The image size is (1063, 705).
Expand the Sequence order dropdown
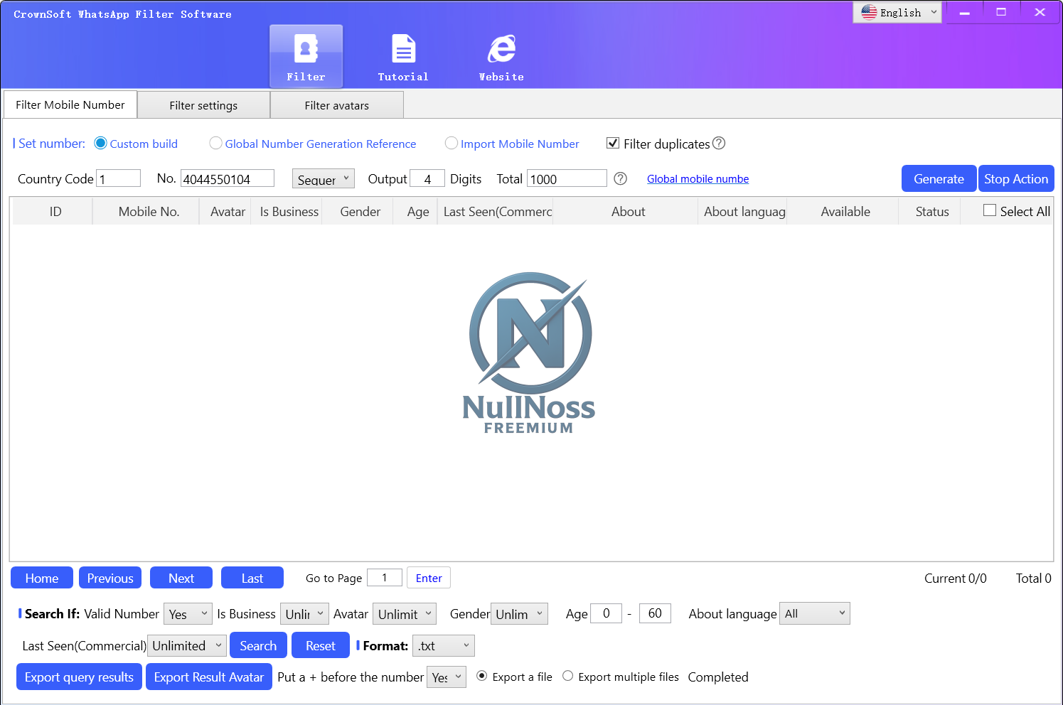coord(324,179)
